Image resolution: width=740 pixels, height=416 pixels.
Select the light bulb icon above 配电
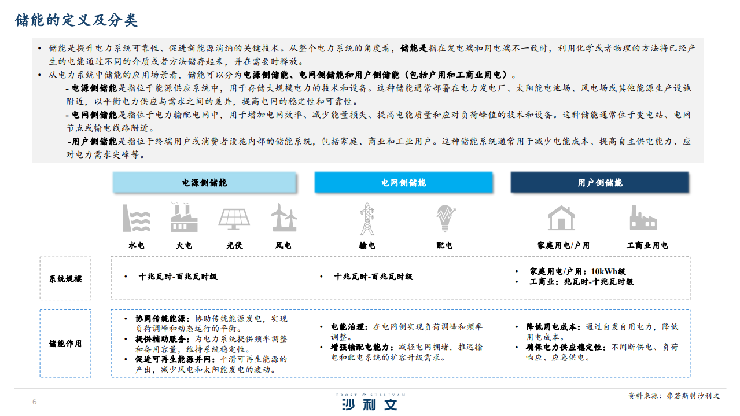click(444, 218)
